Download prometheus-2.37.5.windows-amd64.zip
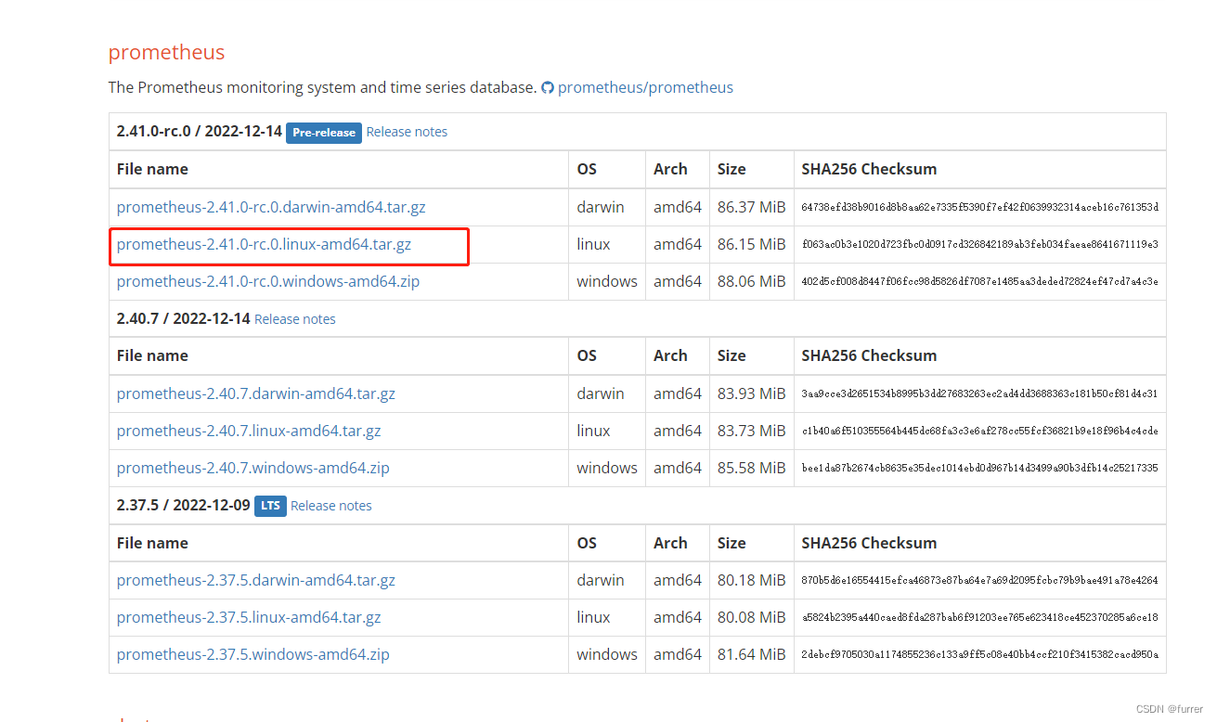This screenshot has height=722, width=1217. pos(253,654)
